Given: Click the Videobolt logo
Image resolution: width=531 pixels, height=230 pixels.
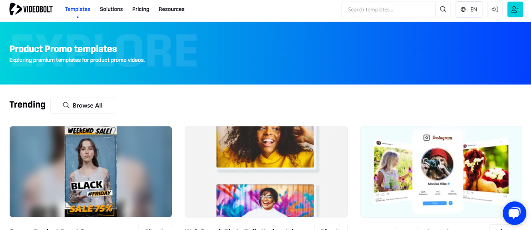Looking at the screenshot, I should tap(31, 9).
